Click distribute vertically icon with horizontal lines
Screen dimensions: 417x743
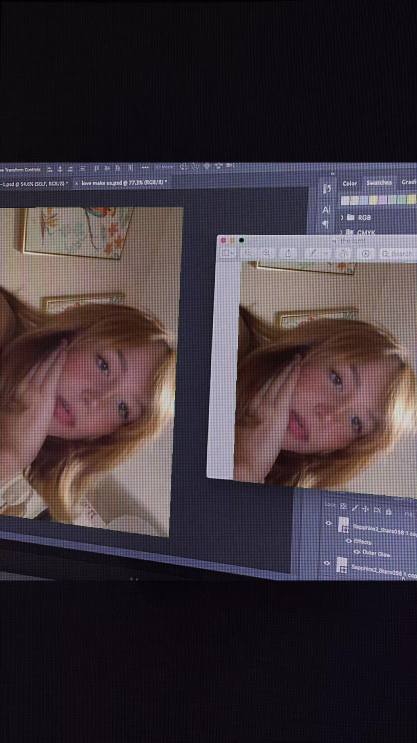tap(82, 169)
